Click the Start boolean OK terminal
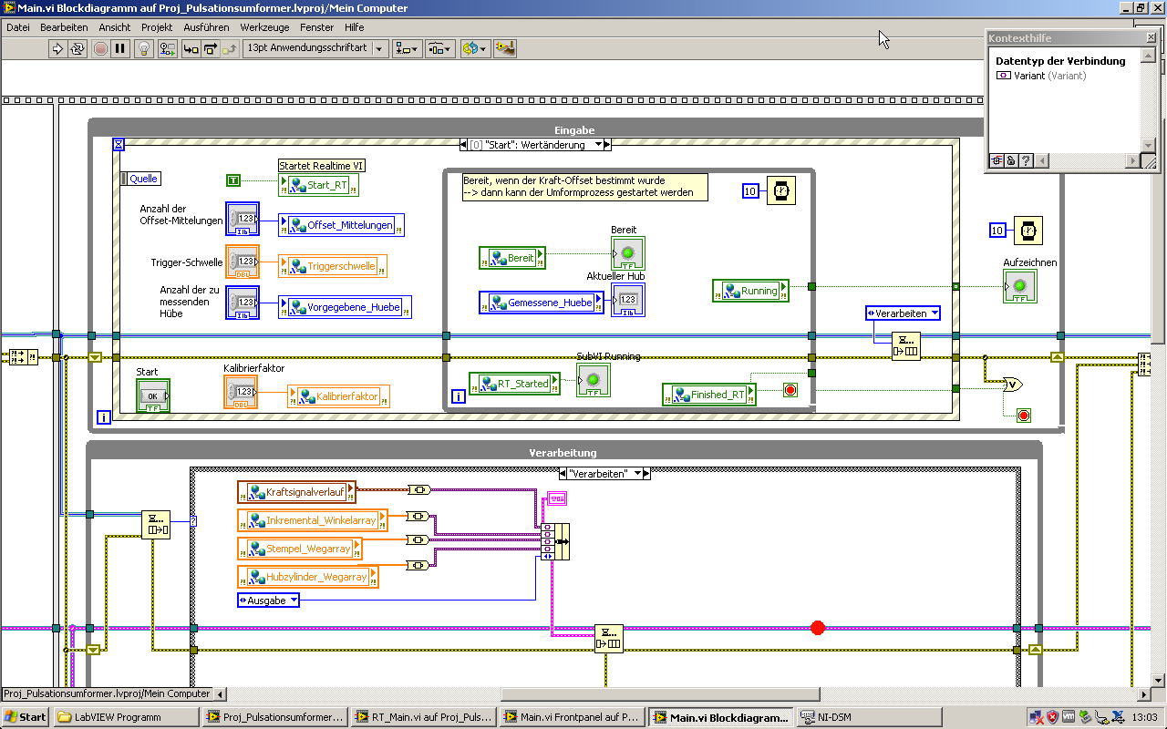 [153, 395]
